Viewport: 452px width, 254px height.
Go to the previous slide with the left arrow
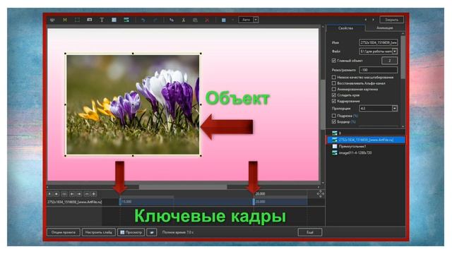[x=366, y=20]
